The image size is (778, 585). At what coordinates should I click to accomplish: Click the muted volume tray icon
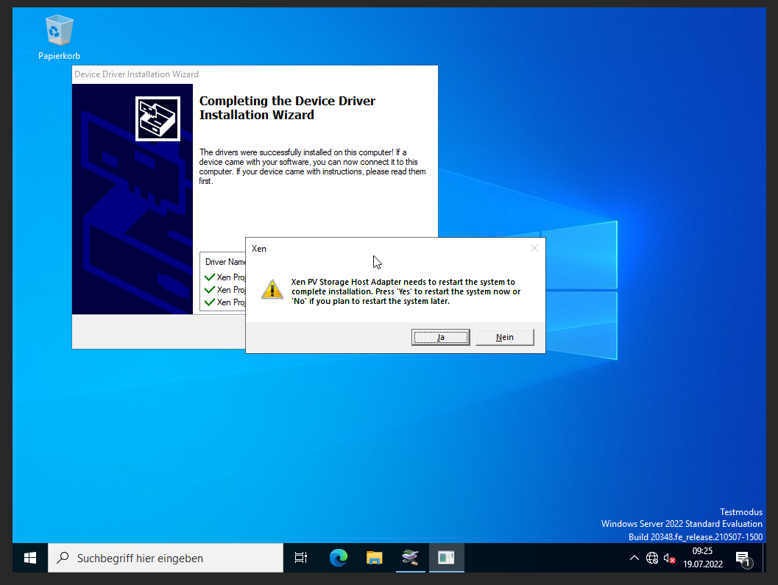click(x=669, y=559)
